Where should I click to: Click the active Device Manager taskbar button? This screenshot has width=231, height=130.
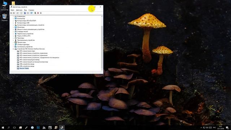click(62, 127)
